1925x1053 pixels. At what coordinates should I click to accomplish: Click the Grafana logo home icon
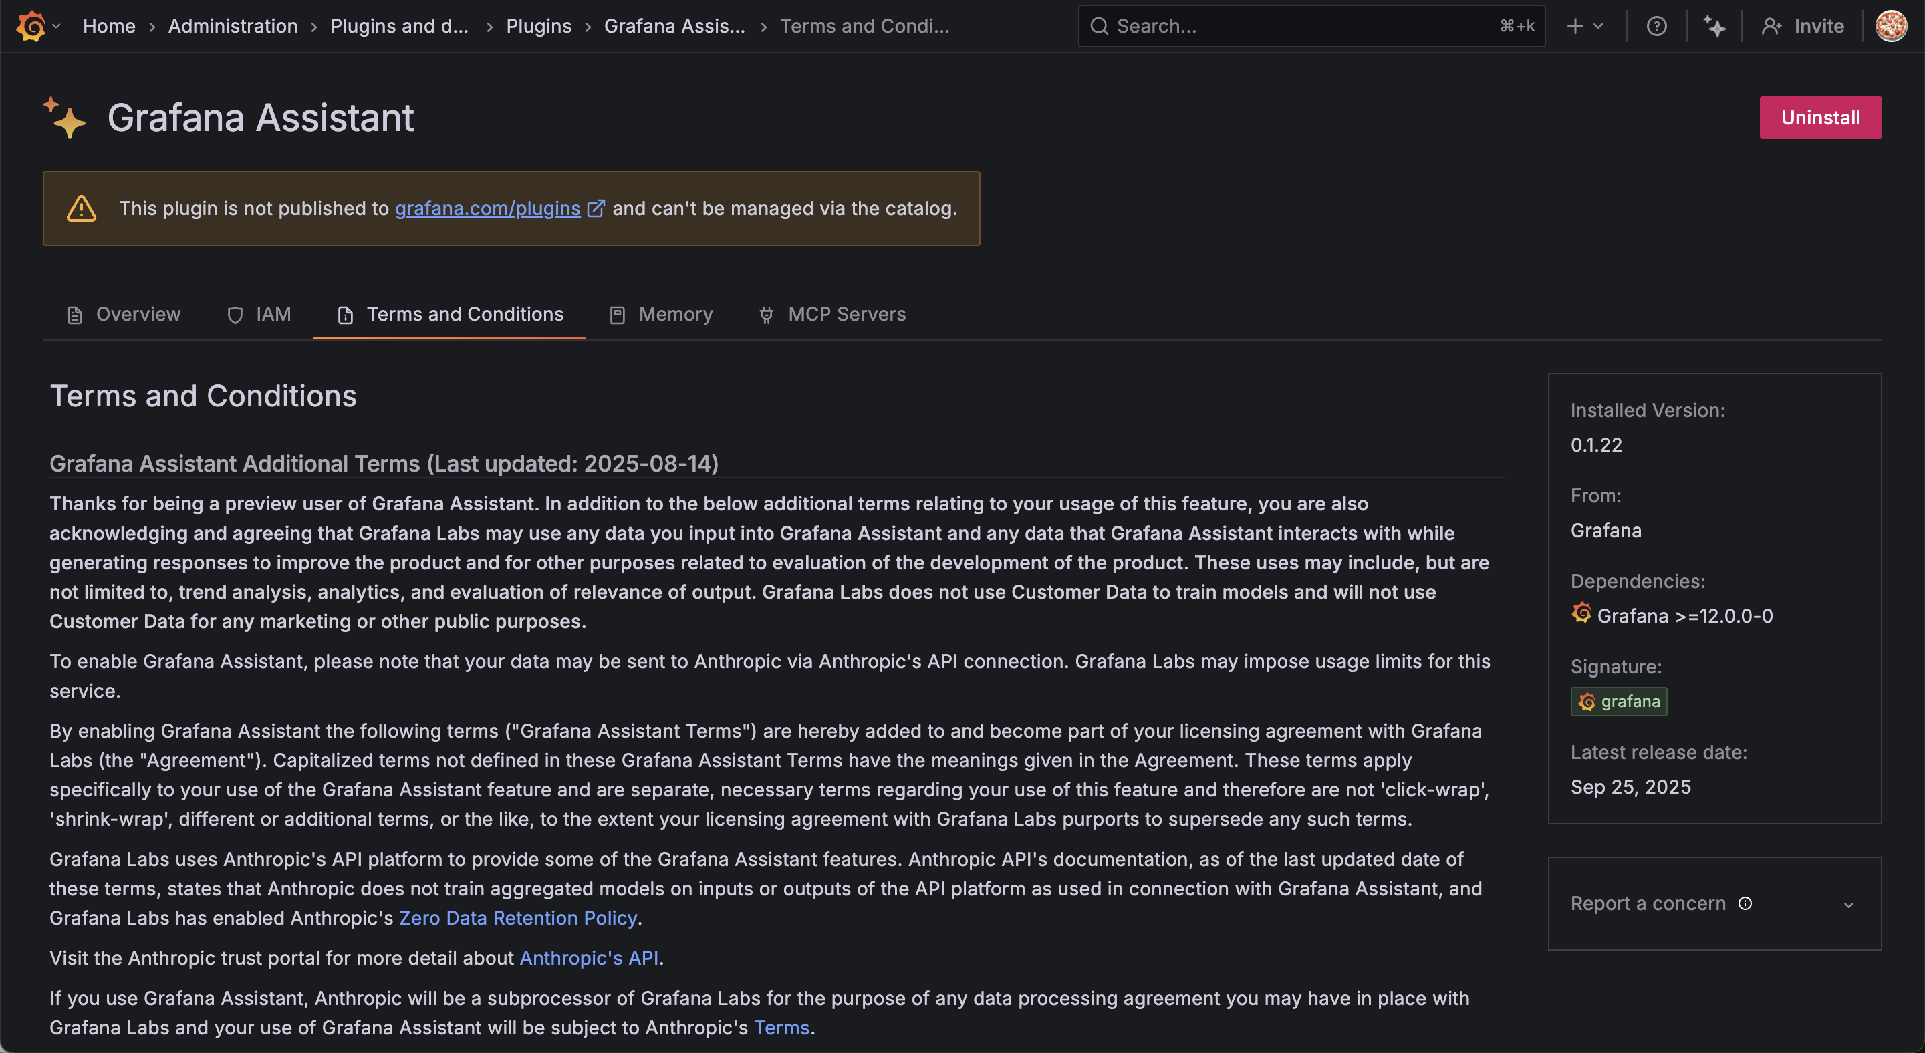(x=31, y=26)
